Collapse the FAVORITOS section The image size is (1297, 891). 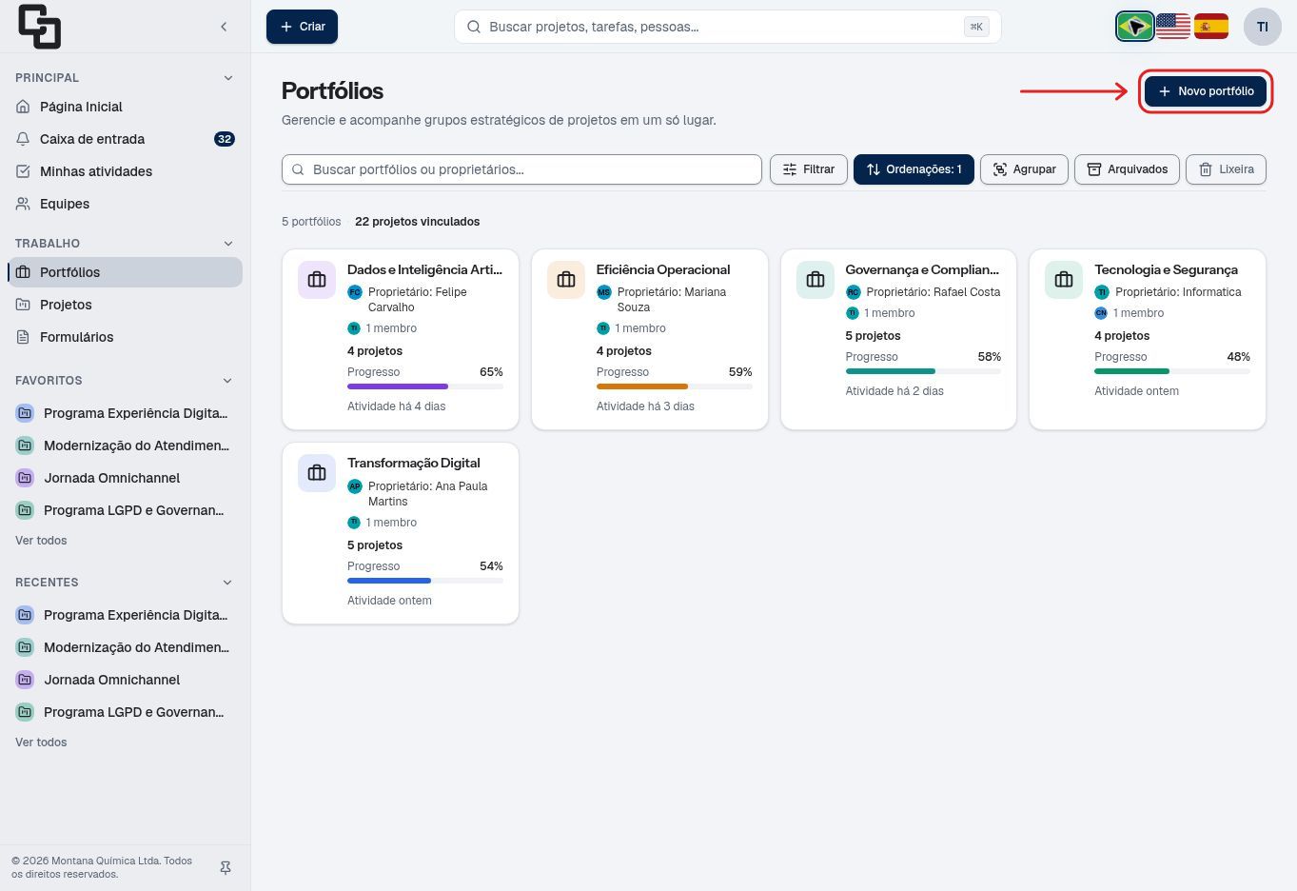(x=227, y=381)
